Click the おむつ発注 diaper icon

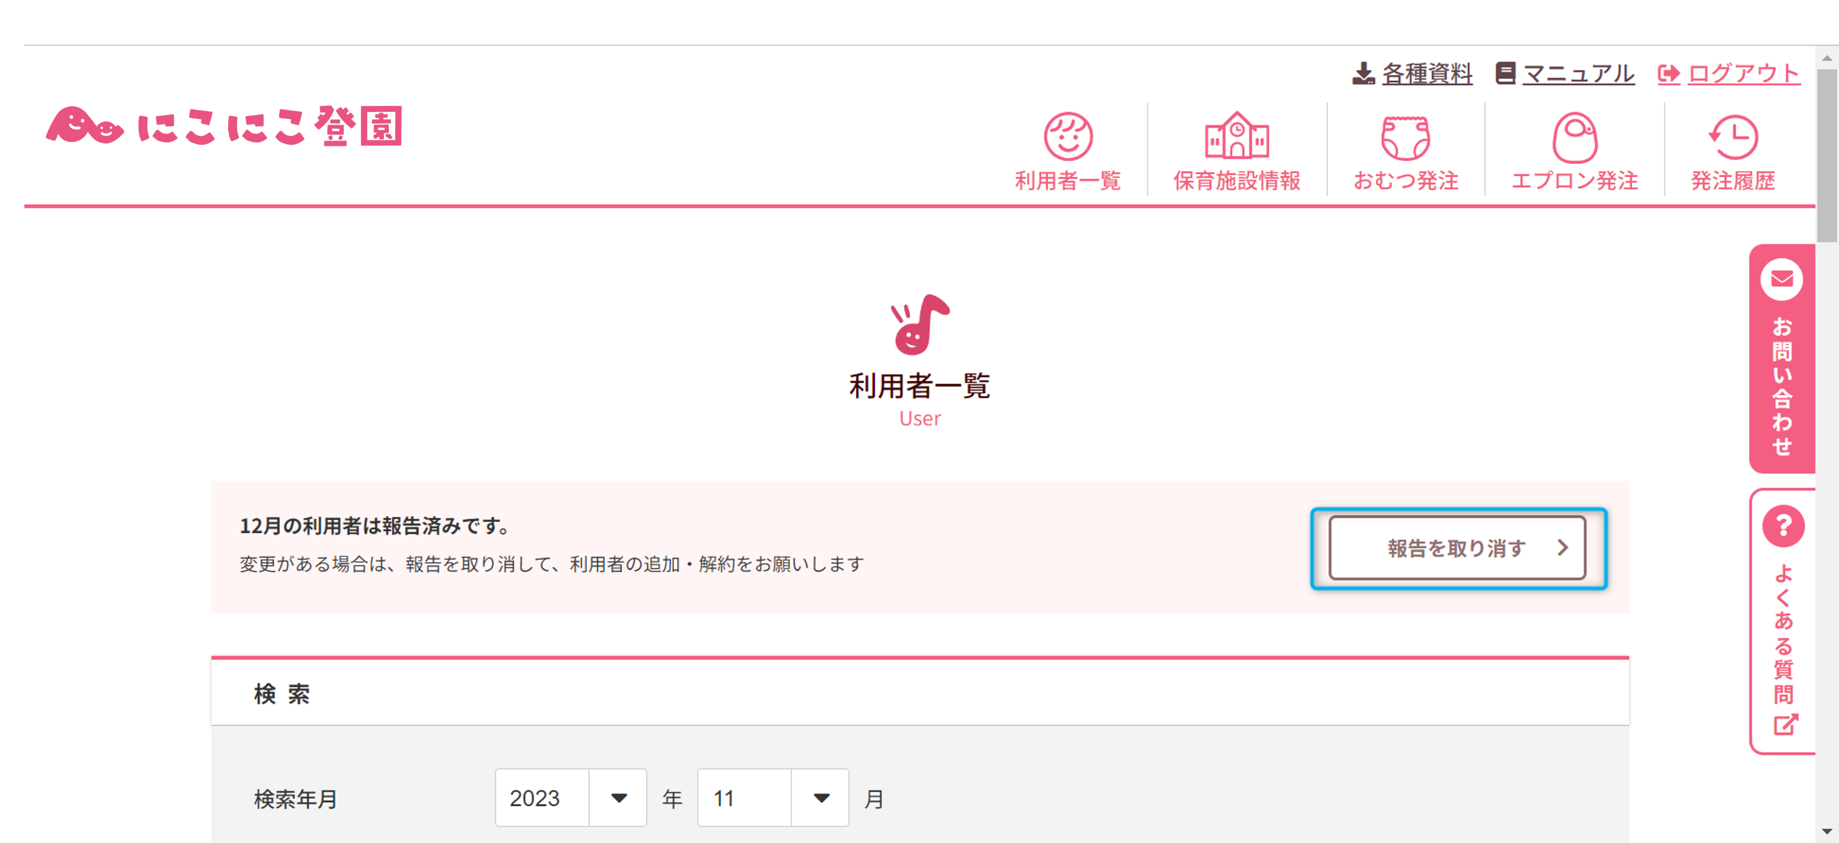1405,137
